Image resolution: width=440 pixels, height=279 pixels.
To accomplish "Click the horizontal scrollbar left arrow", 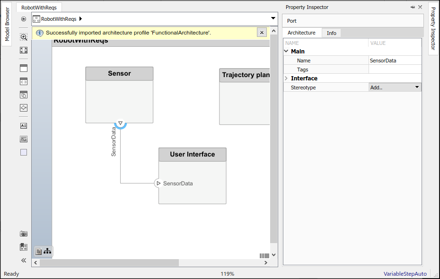I will (x=35, y=263).
